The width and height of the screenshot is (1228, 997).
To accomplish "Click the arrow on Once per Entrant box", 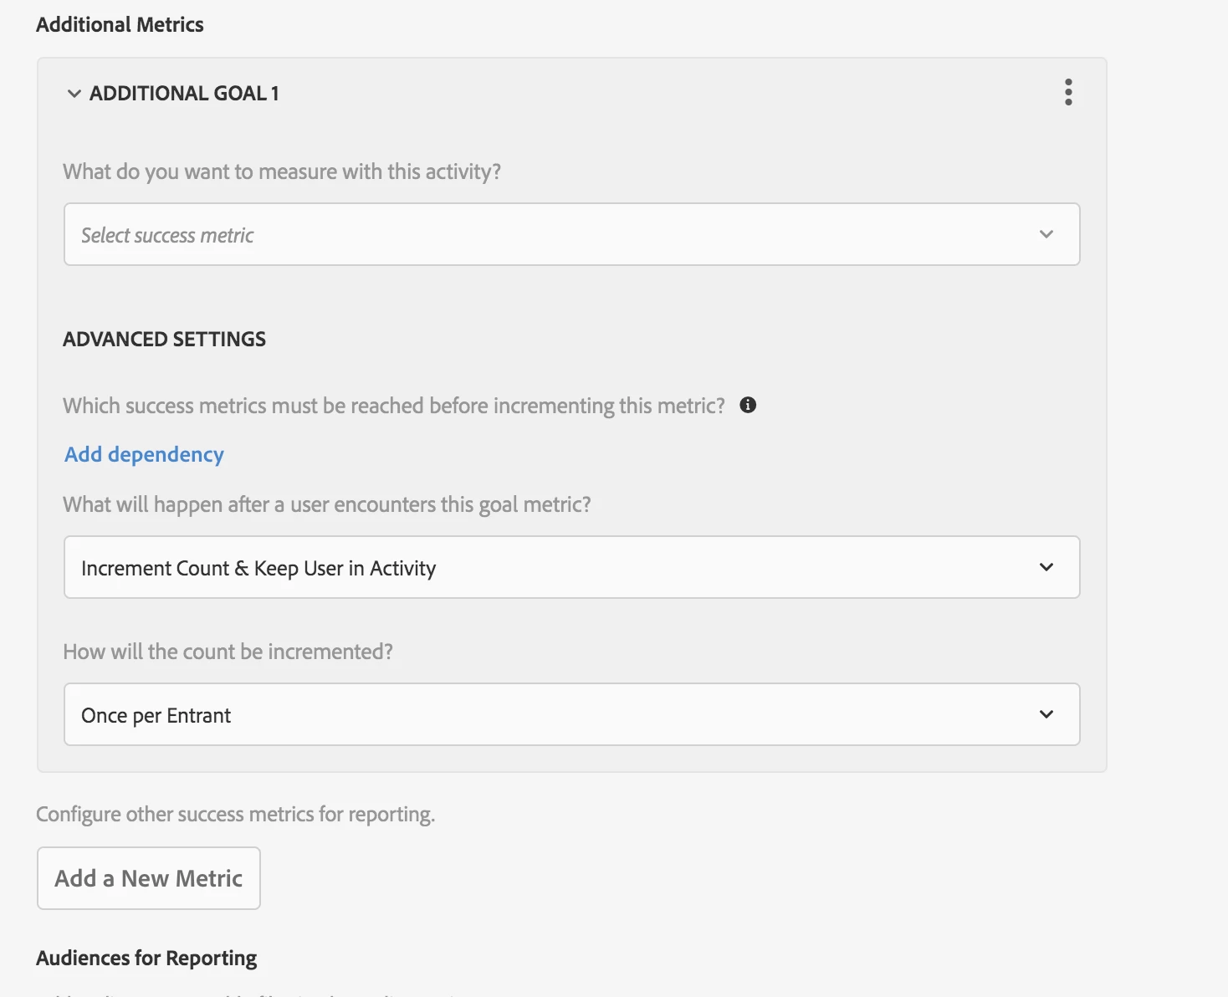I will tap(1046, 715).
